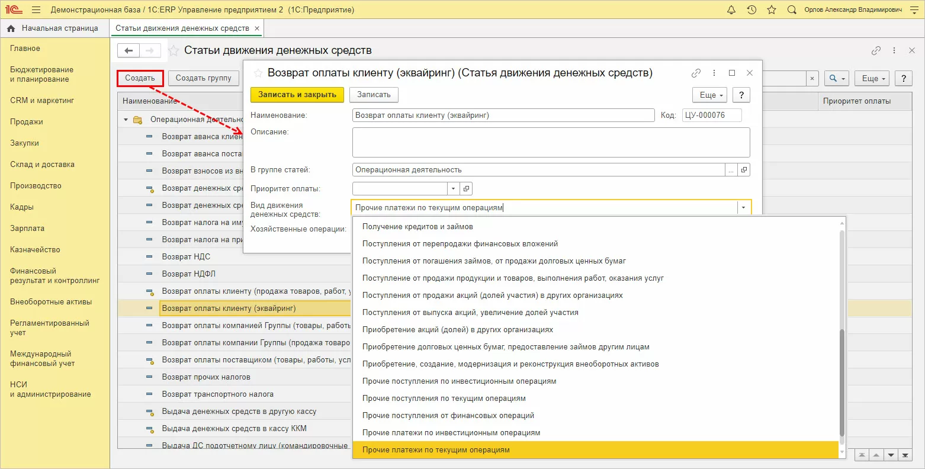Click the Записать и закрыть button
Screen dimensions: 925x469
tap(297, 95)
